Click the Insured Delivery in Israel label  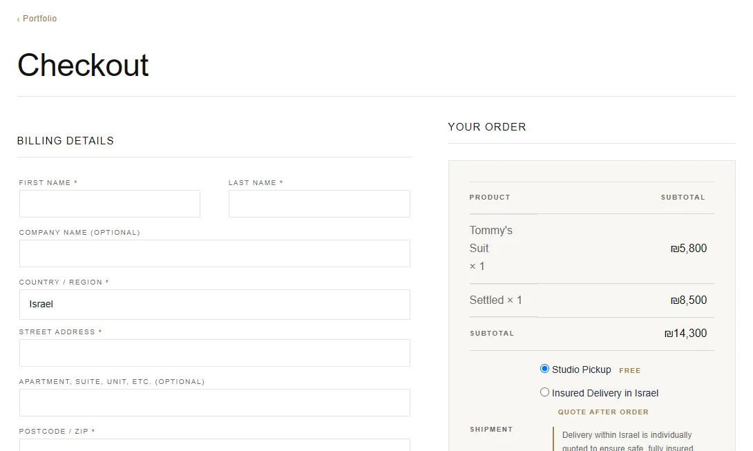[604, 394]
